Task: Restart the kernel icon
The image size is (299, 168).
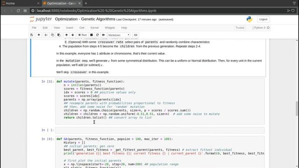Action: [x=98, y=35]
